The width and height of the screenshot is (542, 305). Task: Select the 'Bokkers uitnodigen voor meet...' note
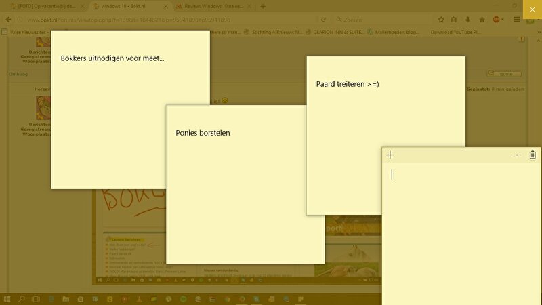[130, 108]
